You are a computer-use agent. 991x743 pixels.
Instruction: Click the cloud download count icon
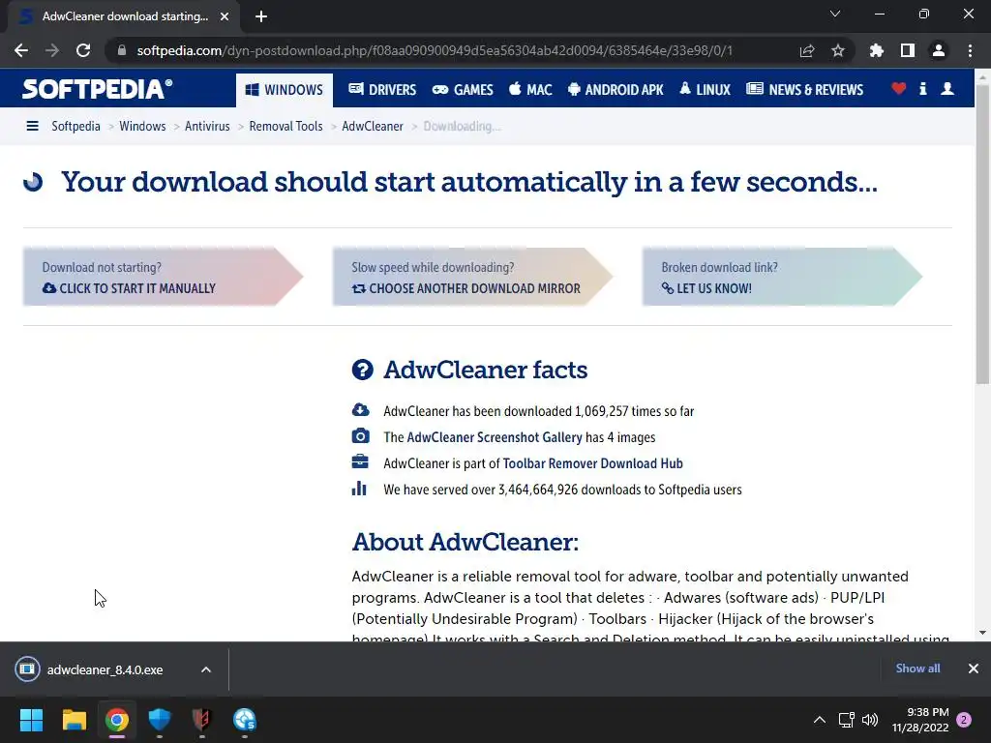(360, 410)
